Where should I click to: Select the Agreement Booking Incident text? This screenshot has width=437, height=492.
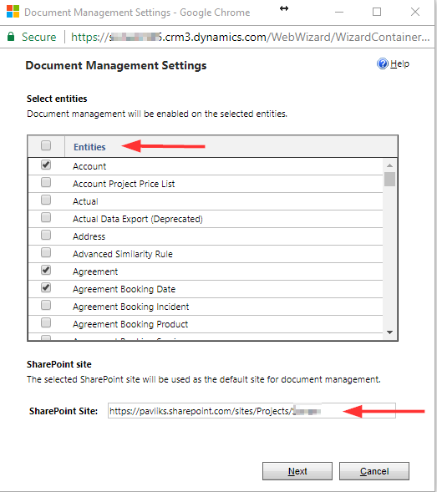tap(131, 307)
